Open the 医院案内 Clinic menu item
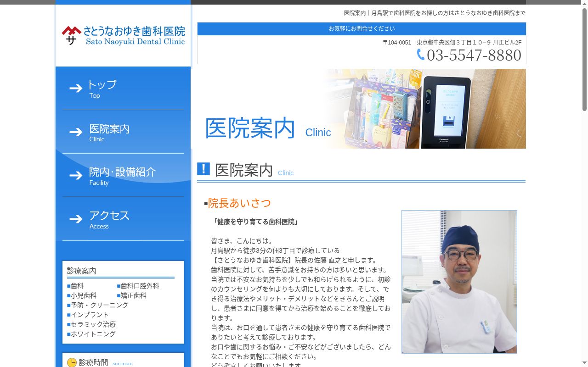The height and width of the screenshot is (367, 588). point(123,132)
